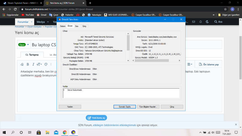Screen dimensions: 242x136
Task: Open Yakınlaştır bookmark
Action: 94,15
